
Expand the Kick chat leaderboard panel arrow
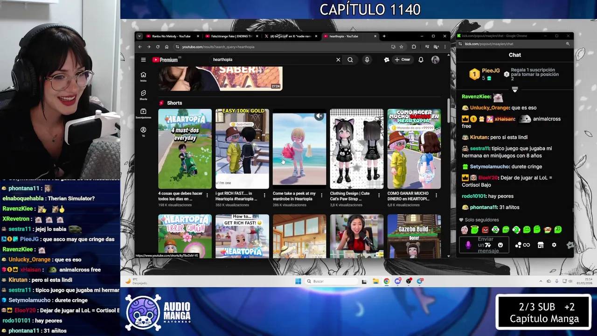point(515,89)
